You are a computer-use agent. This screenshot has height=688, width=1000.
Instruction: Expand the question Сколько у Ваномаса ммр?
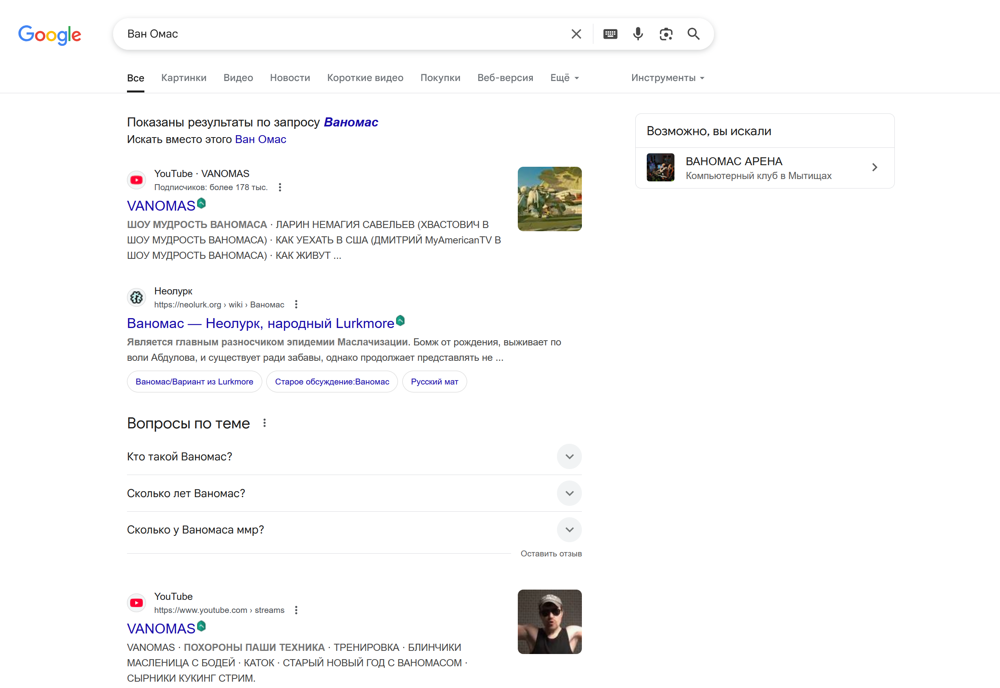click(x=354, y=530)
